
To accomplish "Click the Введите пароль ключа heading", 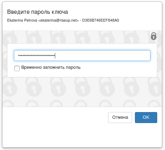I will pos(38,12).
